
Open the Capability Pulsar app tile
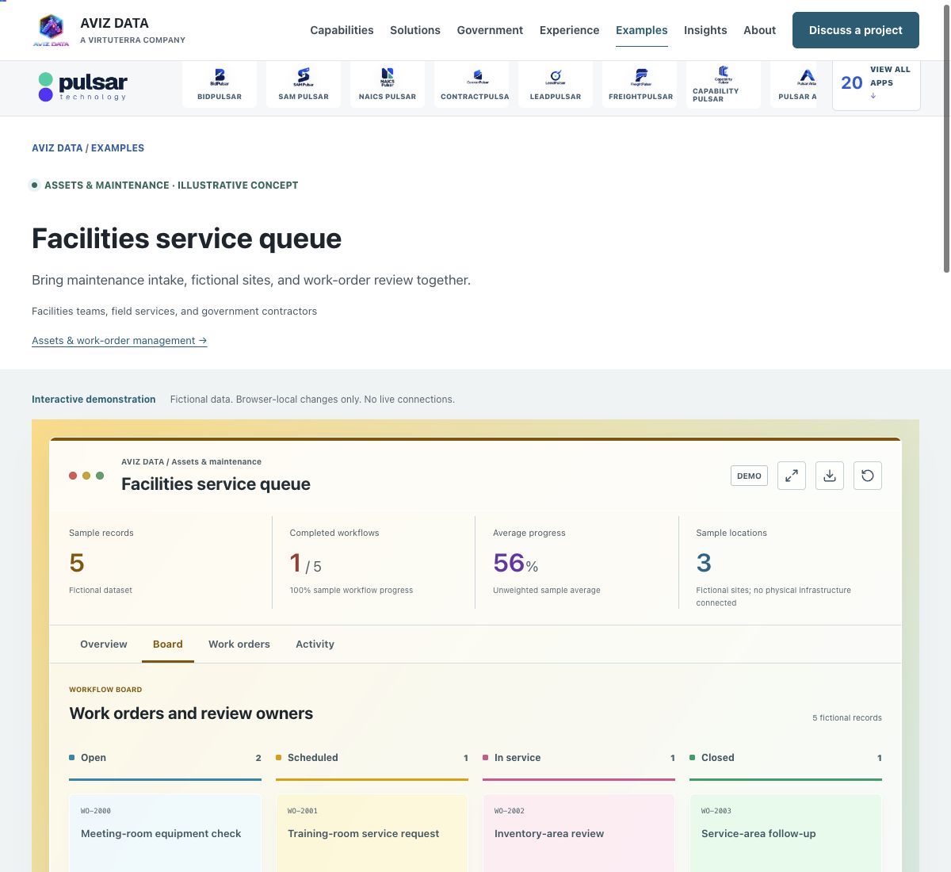[x=724, y=85]
